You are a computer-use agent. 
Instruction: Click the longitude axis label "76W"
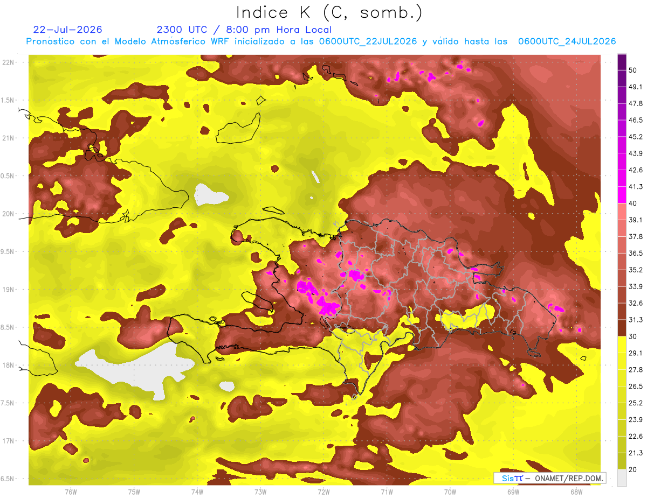(71, 491)
